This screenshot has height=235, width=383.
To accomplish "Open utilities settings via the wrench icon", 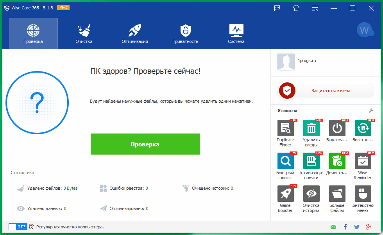I will click(x=371, y=110).
